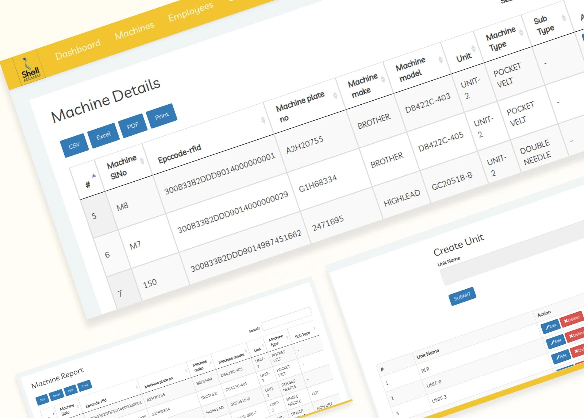This screenshot has height=418, width=584.
Task: Sort by Machine model in Machine Details
Action: coord(441,59)
